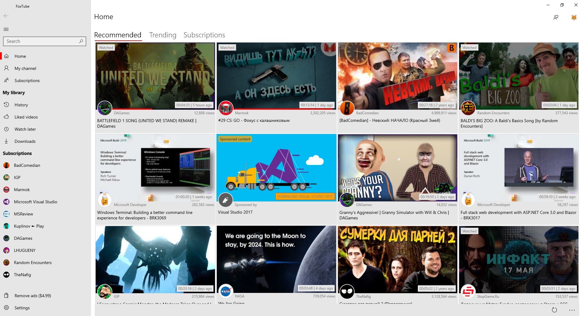Click the TheNafig subscription avatar in sidebar

coord(6,275)
